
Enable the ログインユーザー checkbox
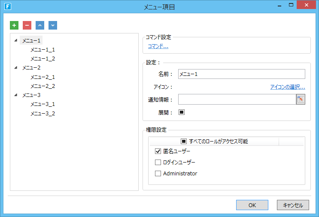coord(158,163)
